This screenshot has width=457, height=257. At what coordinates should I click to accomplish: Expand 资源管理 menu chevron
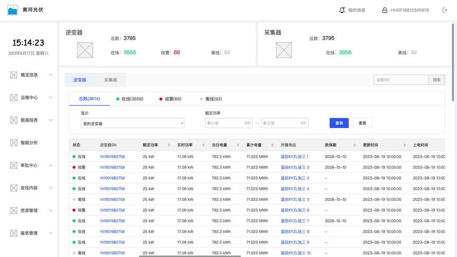tap(51, 210)
